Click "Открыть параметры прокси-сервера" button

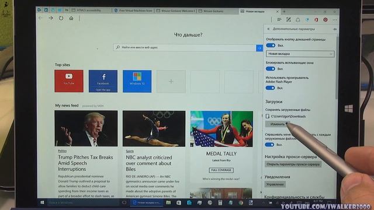tap(293, 164)
